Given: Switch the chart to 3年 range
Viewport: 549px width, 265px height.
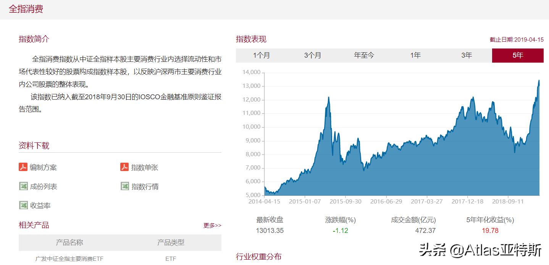Looking at the screenshot, I should click(466, 55).
